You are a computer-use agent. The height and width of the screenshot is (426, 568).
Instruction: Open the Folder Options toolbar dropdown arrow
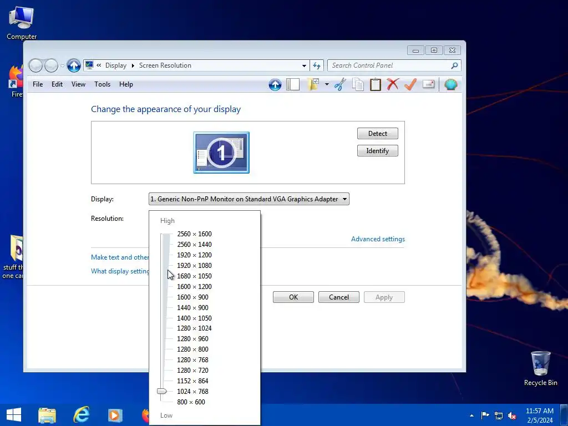(327, 84)
